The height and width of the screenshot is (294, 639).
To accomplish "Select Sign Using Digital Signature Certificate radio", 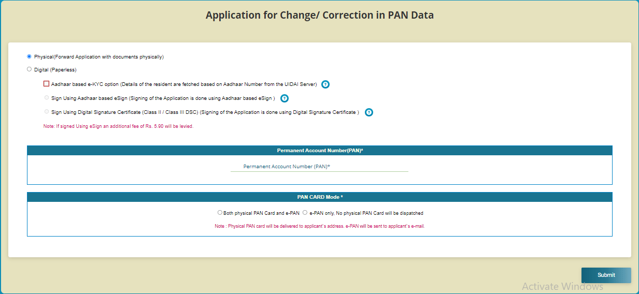I will point(47,111).
